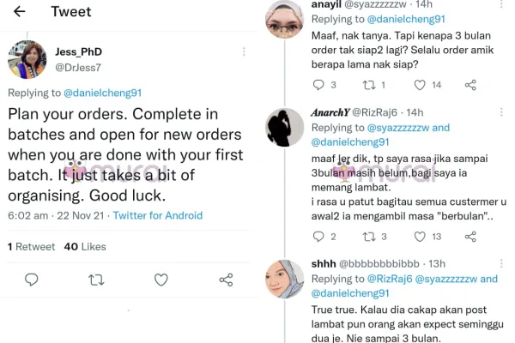Open AnarchY's profile avatar
515x343 pixels.
pos(284,129)
